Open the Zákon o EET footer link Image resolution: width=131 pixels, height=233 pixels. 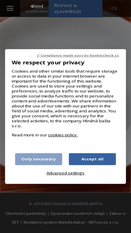(x=117, y=213)
